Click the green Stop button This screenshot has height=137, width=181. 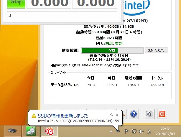click(x=16, y=4)
